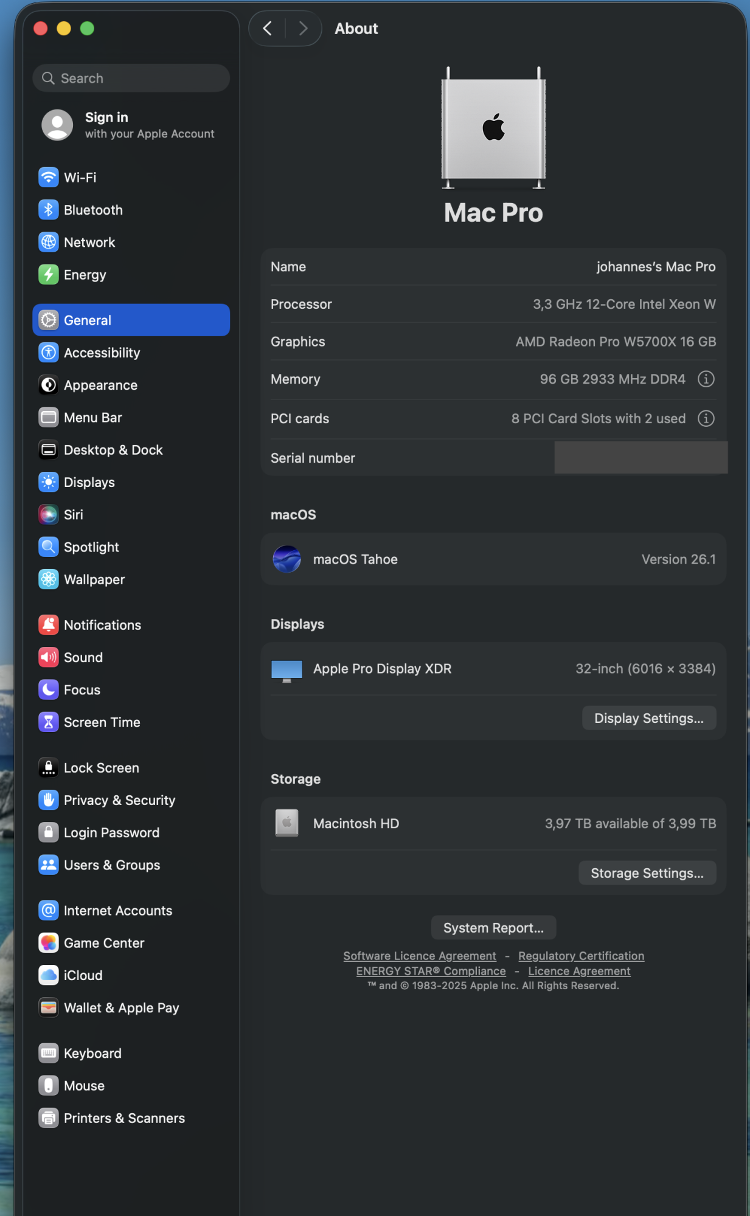Click the name johannes's Mac Pro
750x1216 pixels.
tap(656, 266)
